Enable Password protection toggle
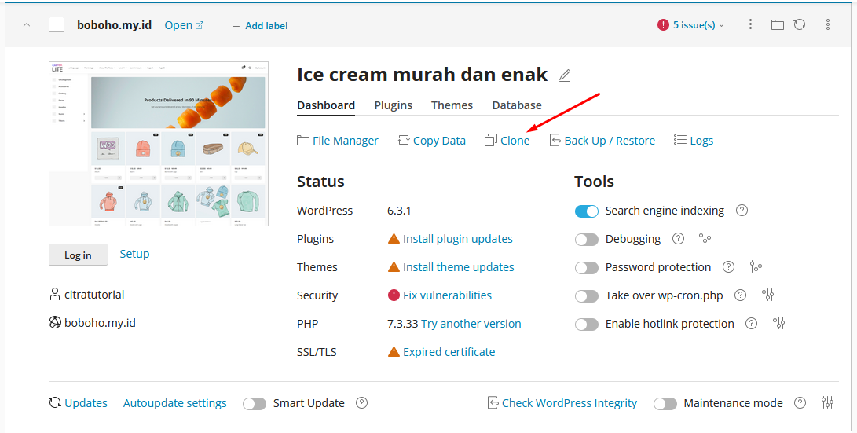 pyautogui.click(x=587, y=268)
